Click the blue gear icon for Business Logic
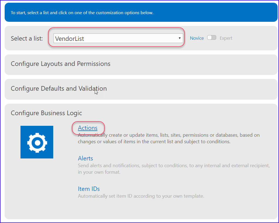The height and width of the screenshot is (223, 279). tap(37, 142)
